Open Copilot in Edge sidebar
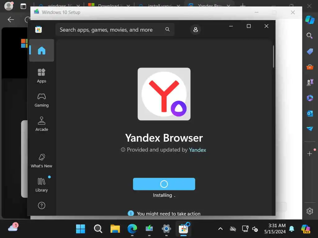This screenshot has width=318, height=238. click(310, 20)
